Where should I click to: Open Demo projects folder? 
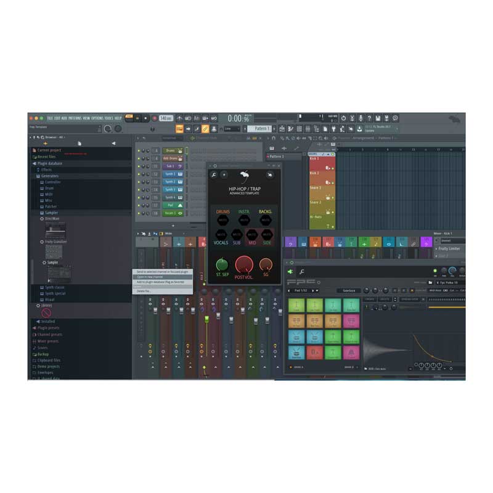[x=46, y=367]
